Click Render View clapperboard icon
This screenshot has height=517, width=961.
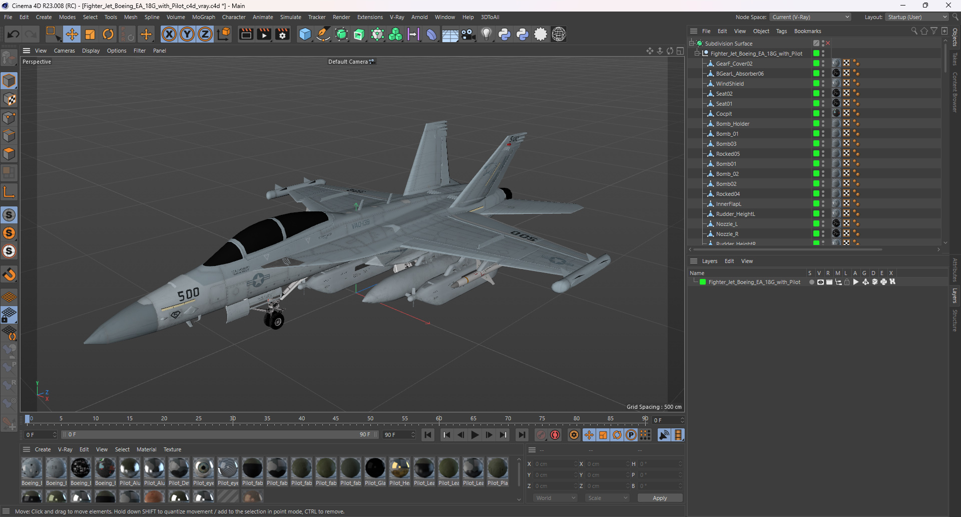246,34
